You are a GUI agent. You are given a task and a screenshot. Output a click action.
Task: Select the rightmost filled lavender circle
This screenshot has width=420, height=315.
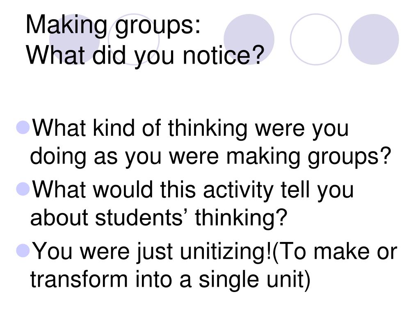tap(373, 39)
